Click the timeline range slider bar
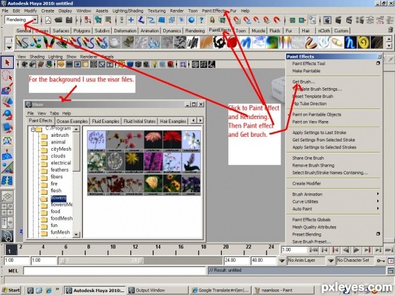The height and width of the screenshot is (296, 395). coord(102,260)
